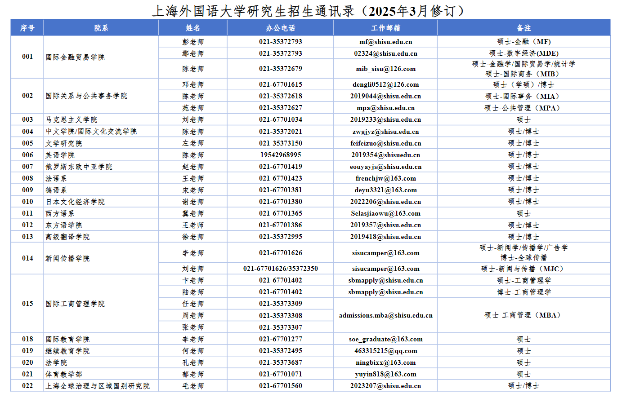Select the email feifeizuo@shisu.edu.cn
Image resolution: width=622 pixels, height=402 pixels.
click(385, 143)
